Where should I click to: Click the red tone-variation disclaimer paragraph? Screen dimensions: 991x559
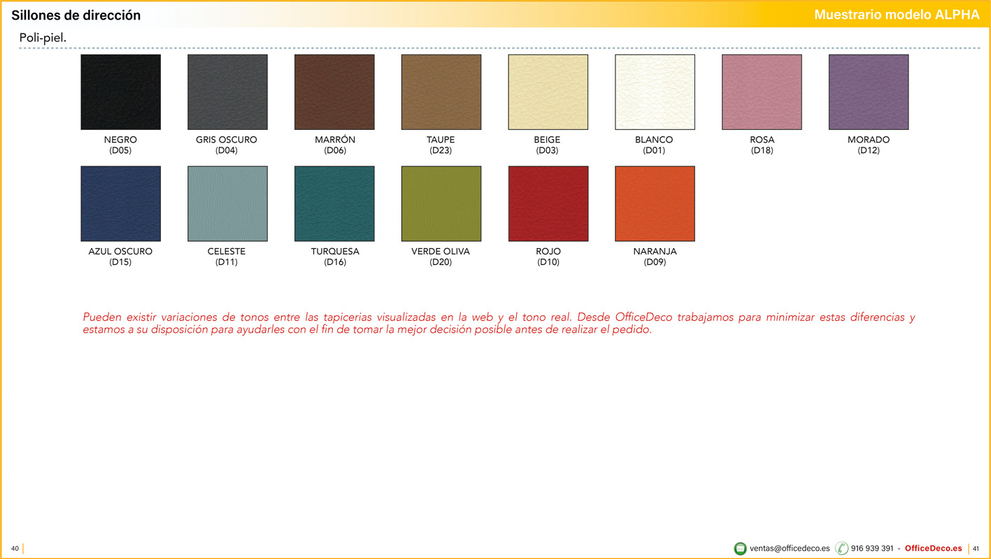[499, 324]
